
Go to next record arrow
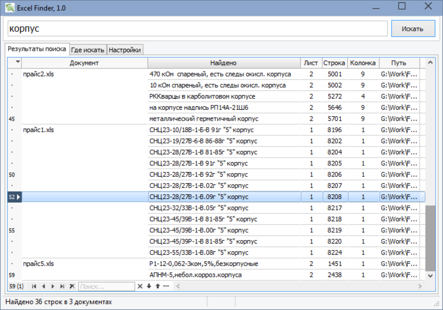(x=53, y=286)
